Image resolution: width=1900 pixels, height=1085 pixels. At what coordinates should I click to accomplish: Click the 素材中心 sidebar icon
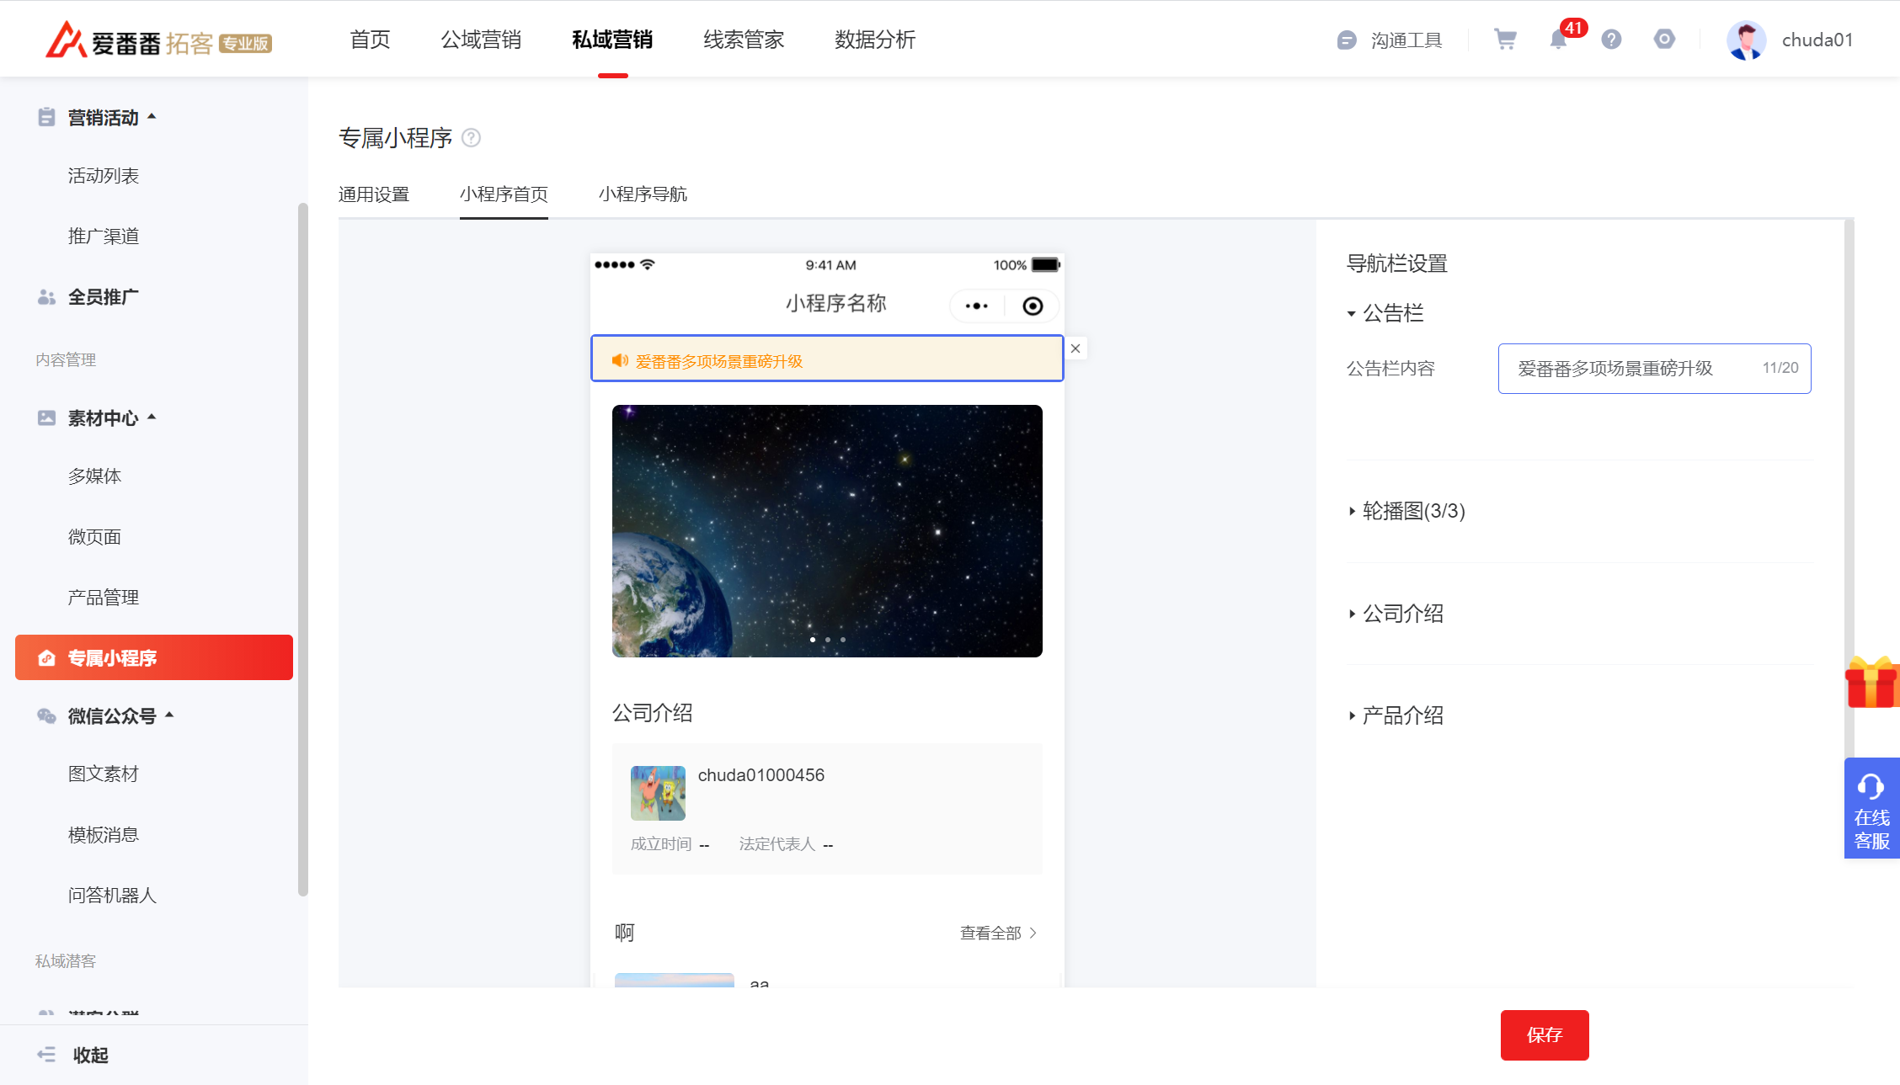click(47, 418)
